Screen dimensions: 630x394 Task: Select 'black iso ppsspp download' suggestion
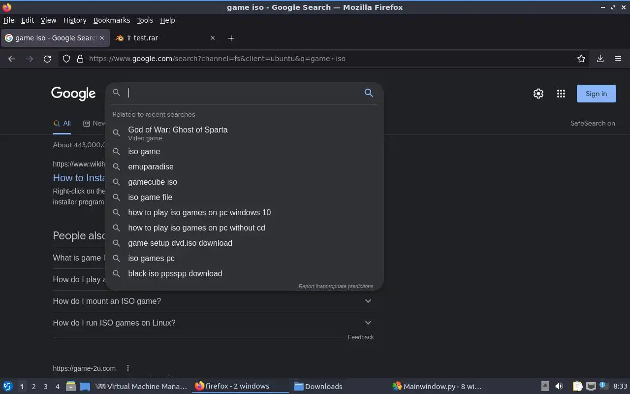[x=244, y=273]
